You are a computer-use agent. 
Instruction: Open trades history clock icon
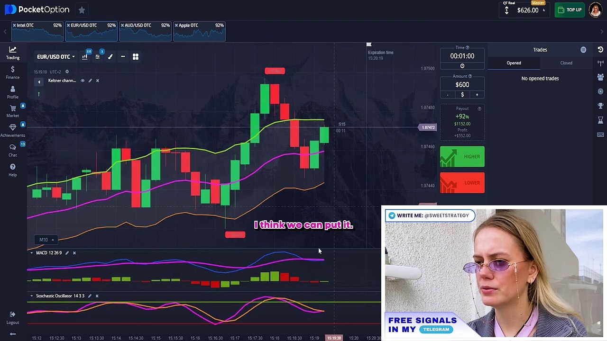600,49
